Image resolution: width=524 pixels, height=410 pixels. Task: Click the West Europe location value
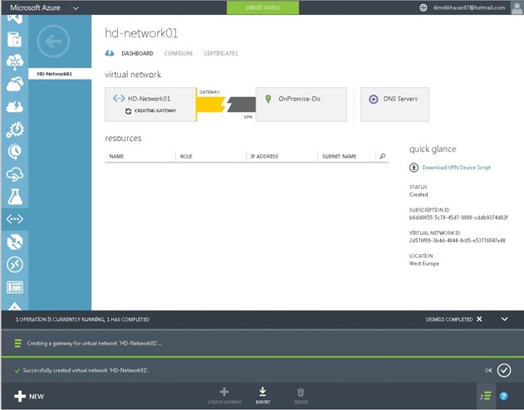(424, 263)
